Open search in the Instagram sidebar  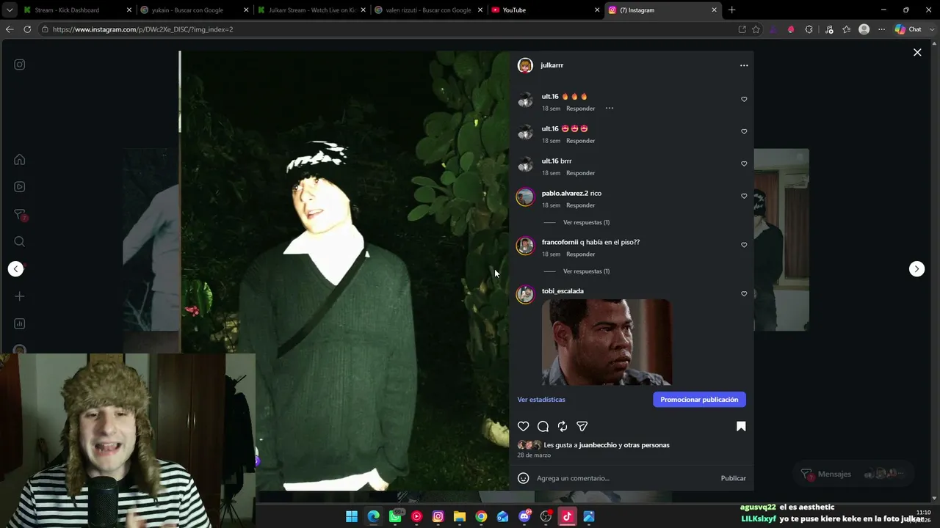coord(20,241)
